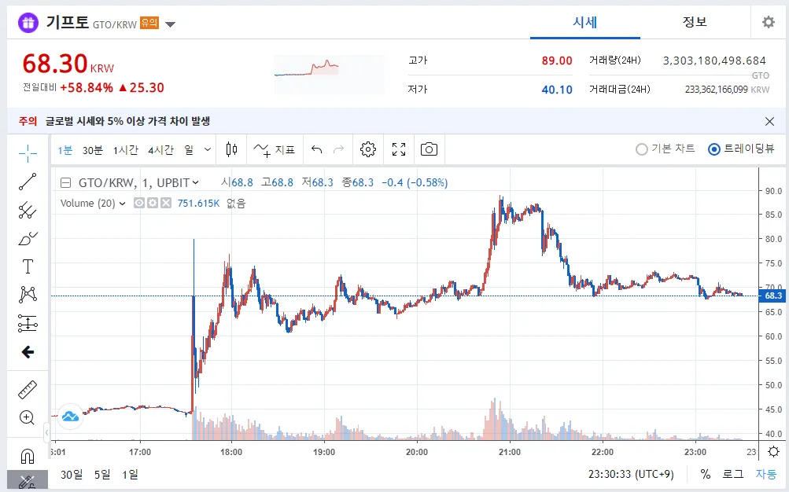Screen dimensions: 789x492
Task: Open the interval dropdown next to 일
Action: pyautogui.click(x=208, y=149)
